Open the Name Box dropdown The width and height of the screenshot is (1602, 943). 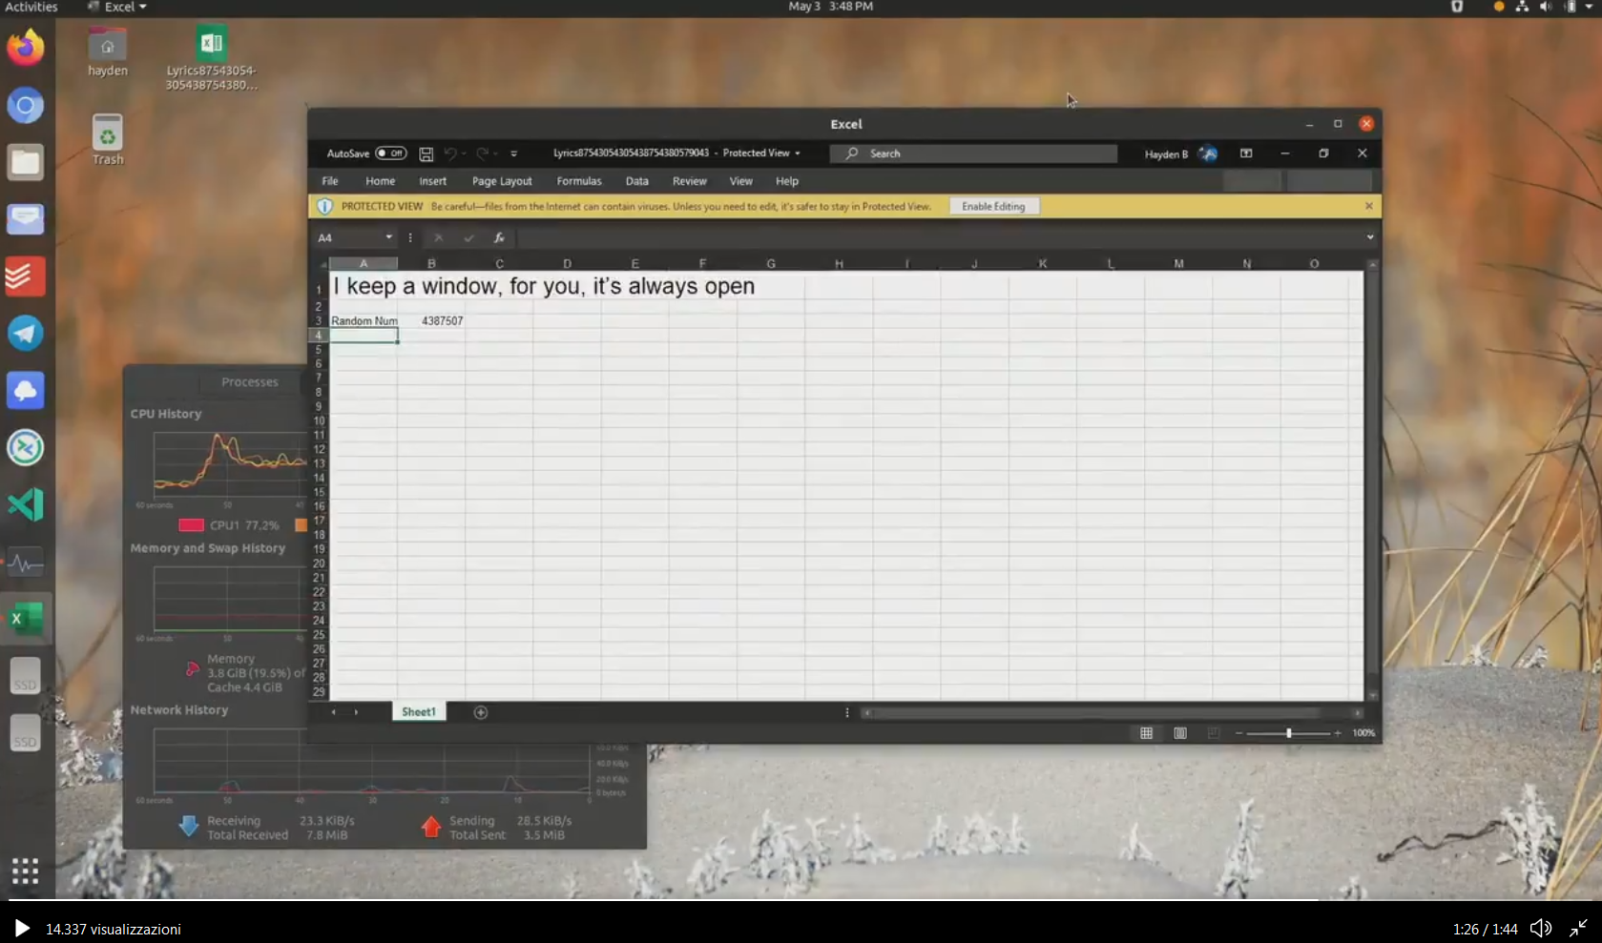tap(388, 238)
